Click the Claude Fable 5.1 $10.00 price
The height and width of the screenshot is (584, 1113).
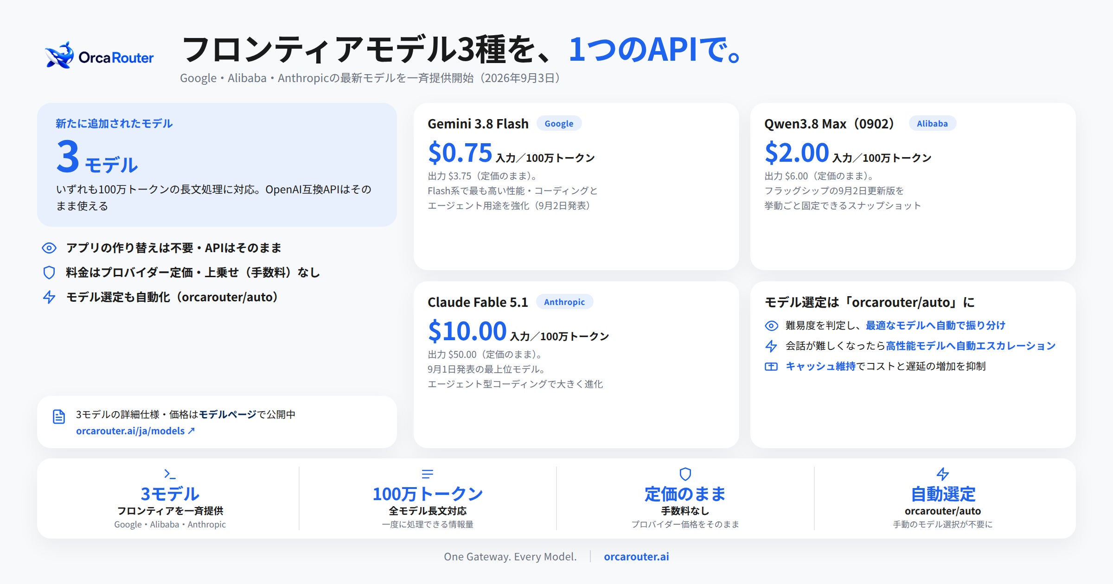(x=467, y=331)
